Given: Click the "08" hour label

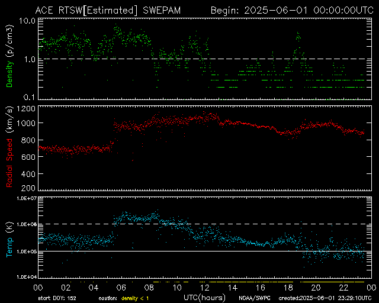Looking at the screenshot, I should pos(149,288).
